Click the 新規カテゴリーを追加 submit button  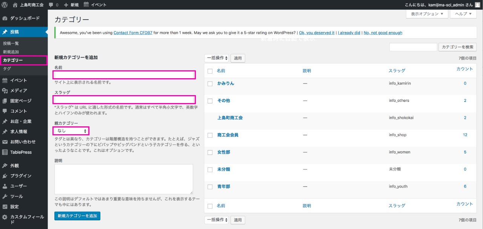tap(77, 216)
